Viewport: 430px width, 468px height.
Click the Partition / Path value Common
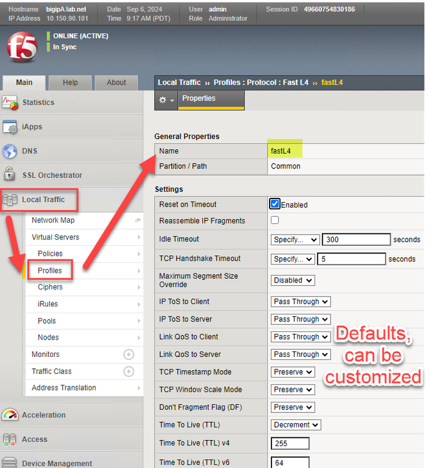(x=285, y=167)
